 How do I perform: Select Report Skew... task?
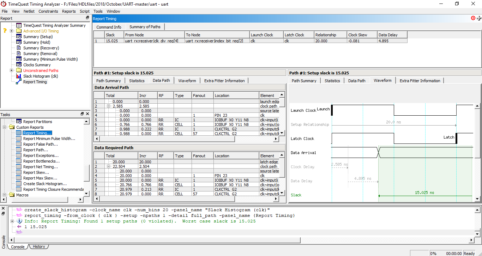coord(36,172)
